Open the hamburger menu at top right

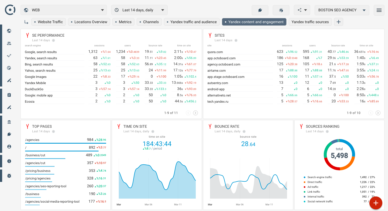click(379, 10)
